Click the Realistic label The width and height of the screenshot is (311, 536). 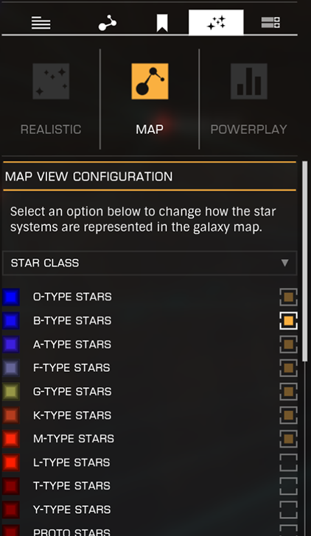[51, 130]
